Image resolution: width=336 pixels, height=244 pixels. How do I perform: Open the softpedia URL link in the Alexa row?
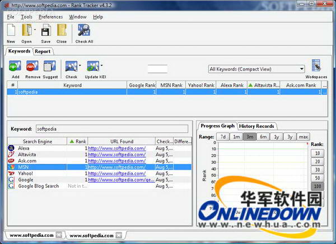tap(117, 148)
